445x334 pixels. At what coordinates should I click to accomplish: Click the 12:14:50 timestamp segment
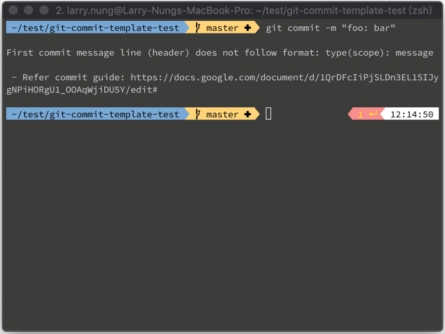412,114
